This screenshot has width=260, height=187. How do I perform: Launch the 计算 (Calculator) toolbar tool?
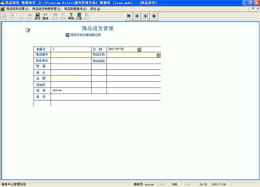click(79, 16)
